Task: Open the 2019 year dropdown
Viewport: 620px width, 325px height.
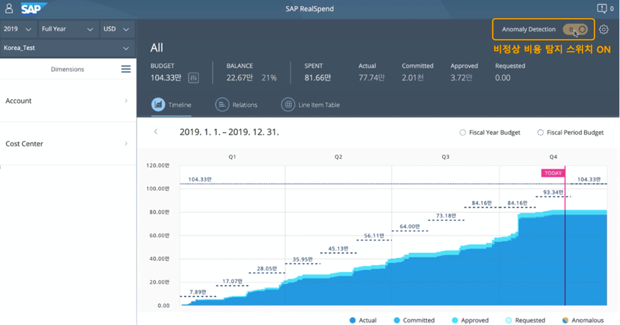Action: tap(17, 29)
